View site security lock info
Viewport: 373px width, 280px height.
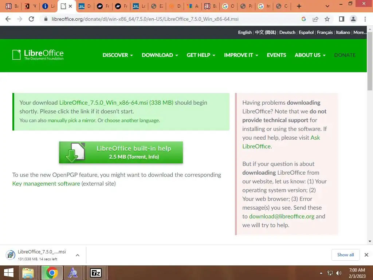46,19
